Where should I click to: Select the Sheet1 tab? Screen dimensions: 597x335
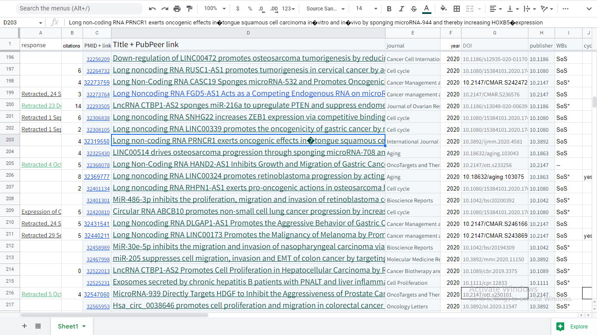[68, 326]
